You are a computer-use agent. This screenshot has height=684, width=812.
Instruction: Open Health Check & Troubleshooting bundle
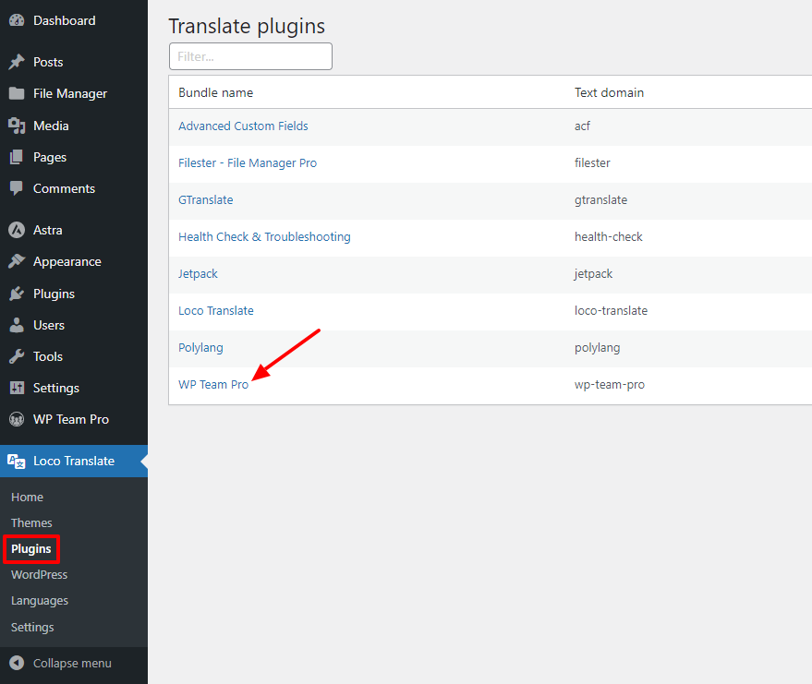click(x=264, y=237)
